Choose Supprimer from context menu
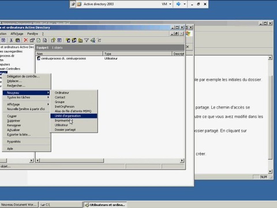The height and width of the screenshot is (208, 277). pos(27,121)
